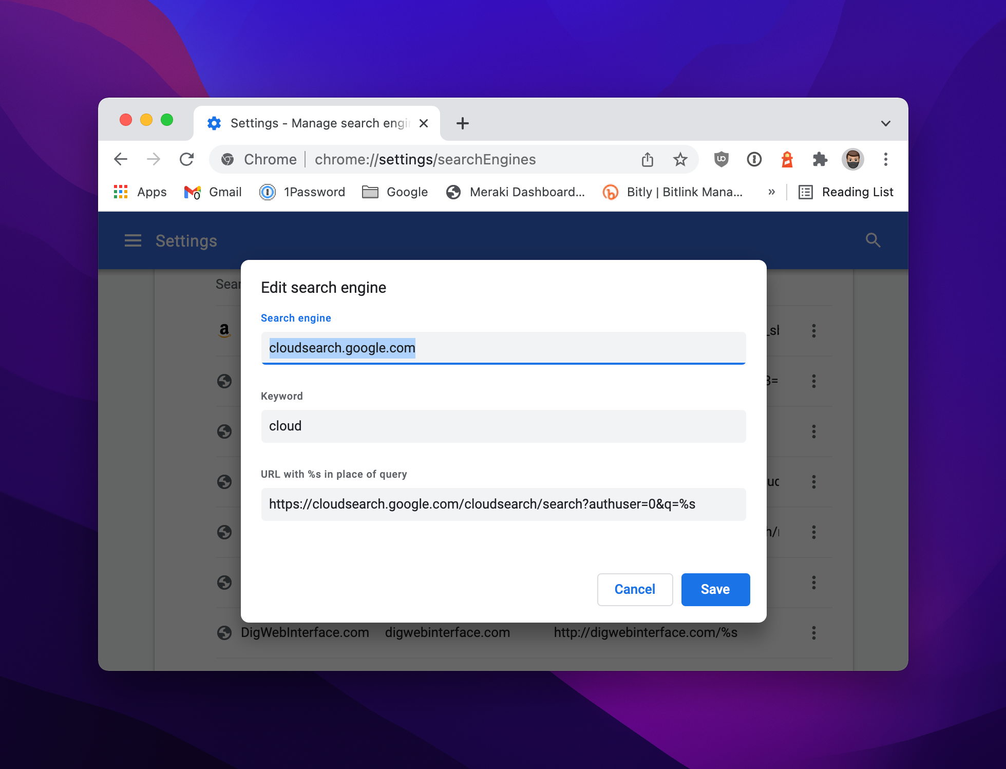Close the Settings tab
The image size is (1006, 769).
(x=424, y=123)
